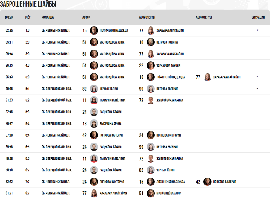The image size is (270, 199).
Task: Click the Команда column header
Action: click(48, 17)
